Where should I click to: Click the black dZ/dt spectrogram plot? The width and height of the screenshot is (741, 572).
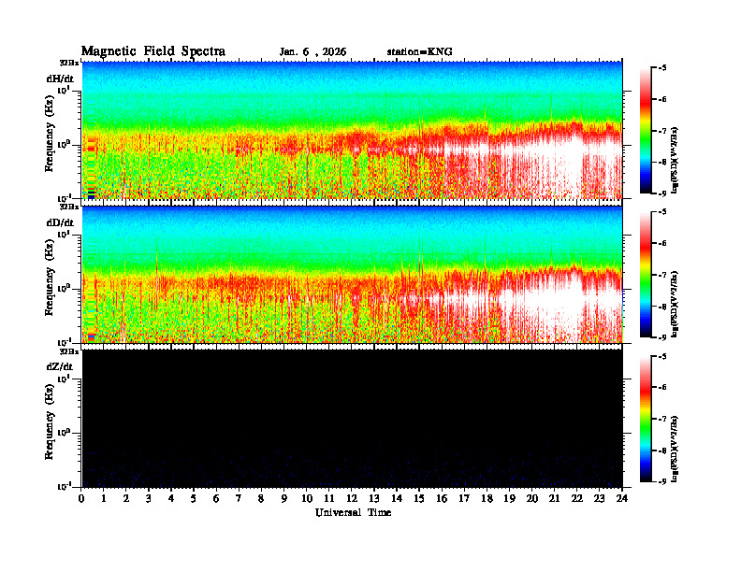click(x=352, y=419)
